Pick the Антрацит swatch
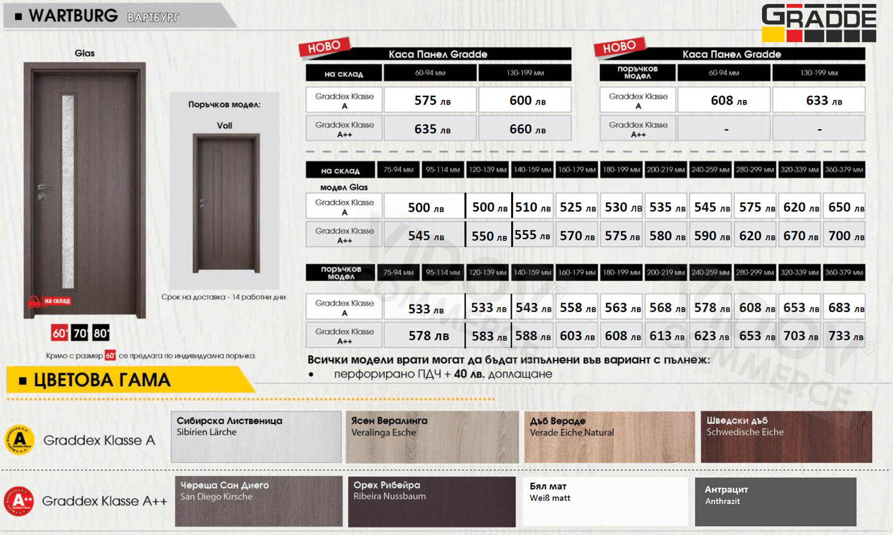 coord(775,501)
